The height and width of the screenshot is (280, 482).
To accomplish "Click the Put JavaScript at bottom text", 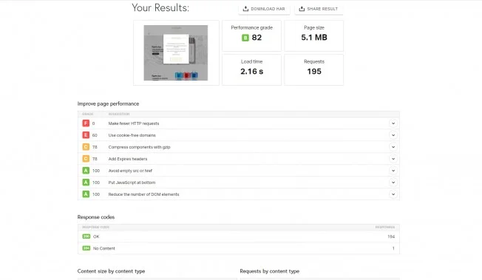I will click(x=132, y=182).
